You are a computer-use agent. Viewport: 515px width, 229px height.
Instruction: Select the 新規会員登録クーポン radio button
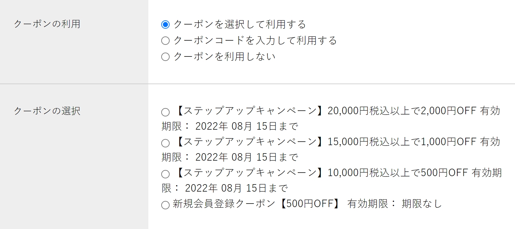click(x=165, y=205)
